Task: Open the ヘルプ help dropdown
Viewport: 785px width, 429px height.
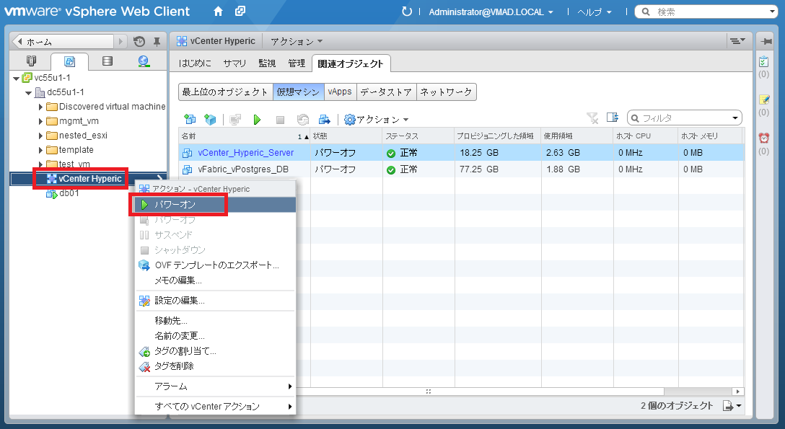Action: [x=595, y=12]
